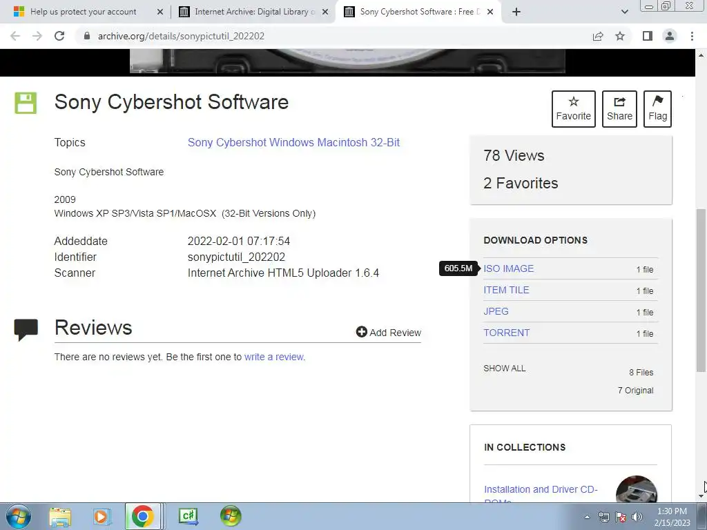Switch to Help us protect your account tab
The image size is (707, 530).
coord(83,12)
